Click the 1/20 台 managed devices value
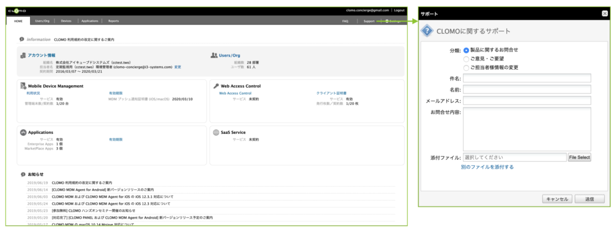The width and height of the screenshot is (615, 233). [62, 103]
